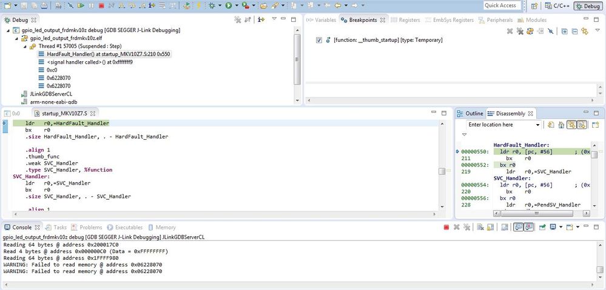606x290 pixels.
Task: Click Remove All Breakpoints icon
Action: pos(520,31)
